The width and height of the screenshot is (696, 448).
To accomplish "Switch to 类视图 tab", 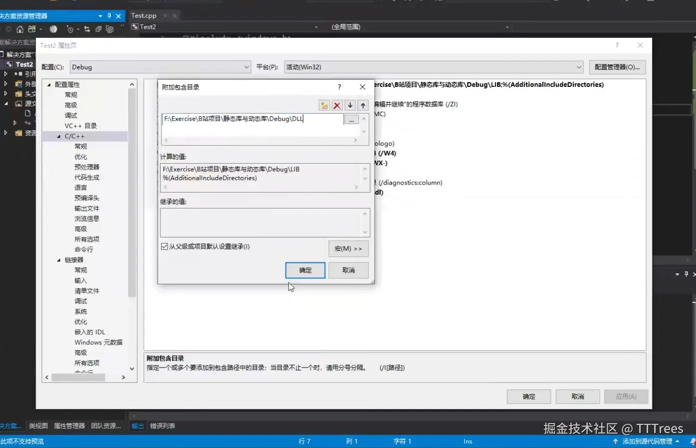I will pos(38,426).
